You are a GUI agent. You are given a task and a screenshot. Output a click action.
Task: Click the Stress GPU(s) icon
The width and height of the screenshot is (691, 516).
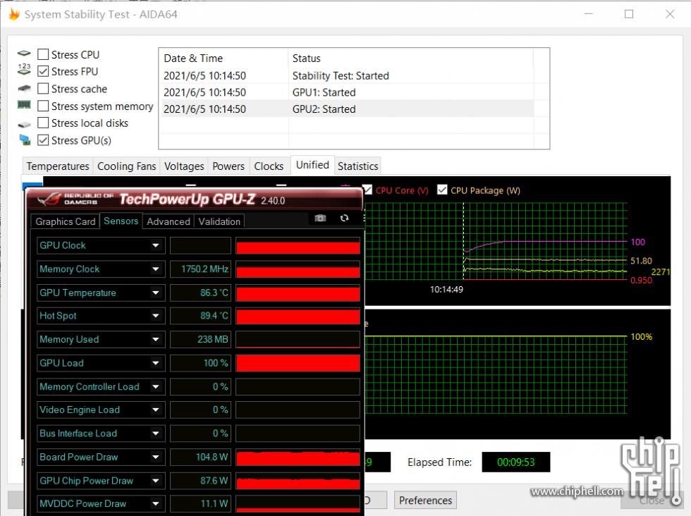coord(24,140)
